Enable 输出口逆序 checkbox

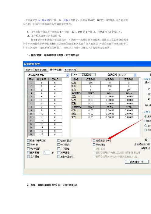(58, 141)
